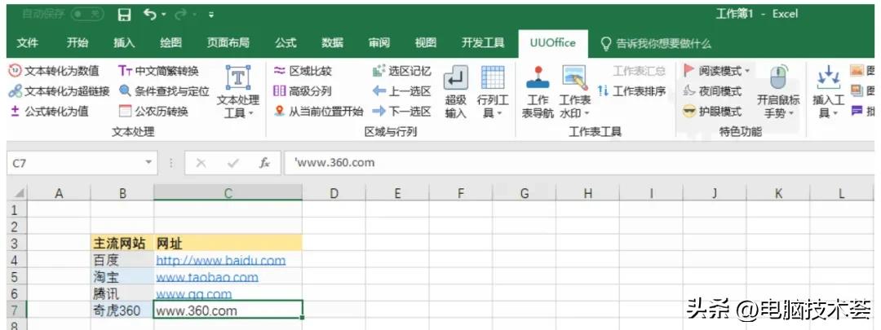Click 中文简繁转换 tool

tap(158, 71)
